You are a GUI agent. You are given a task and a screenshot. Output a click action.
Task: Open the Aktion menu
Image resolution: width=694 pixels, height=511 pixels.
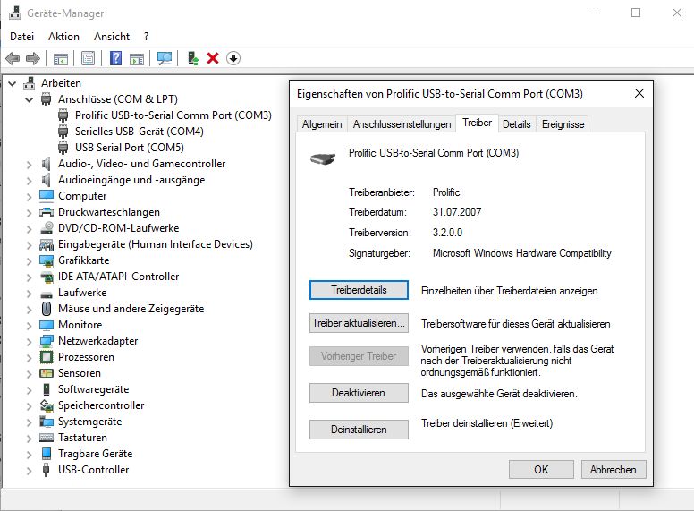point(63,37)
